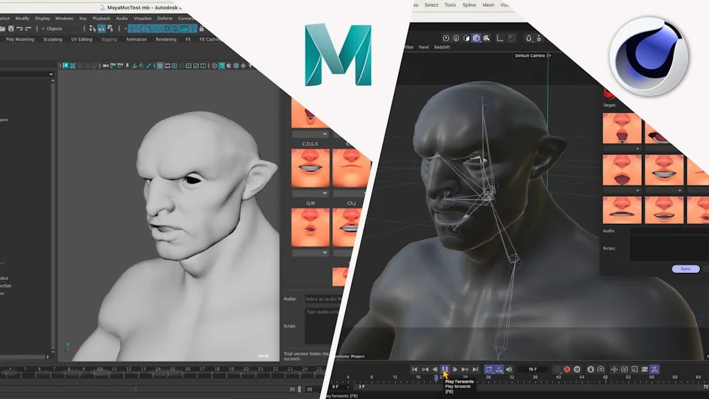Click the audio file selection field in Maya's panel

tap(322, 299)
